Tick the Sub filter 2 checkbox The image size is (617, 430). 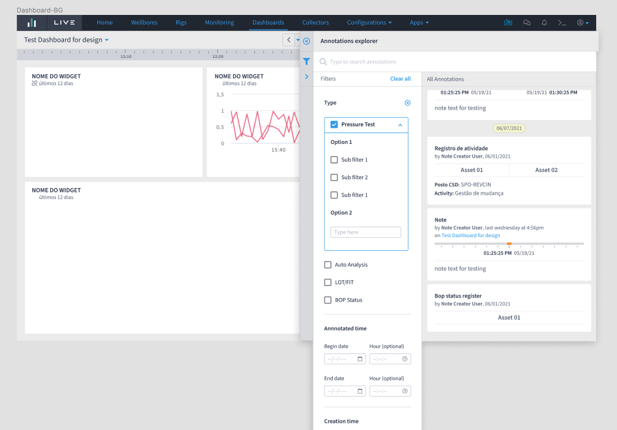tap(334, 177)
